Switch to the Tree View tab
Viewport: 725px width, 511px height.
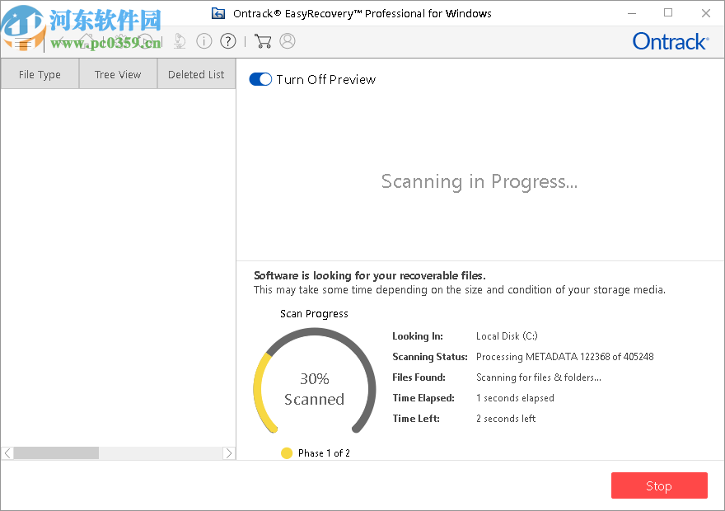[x=117, y=74]
